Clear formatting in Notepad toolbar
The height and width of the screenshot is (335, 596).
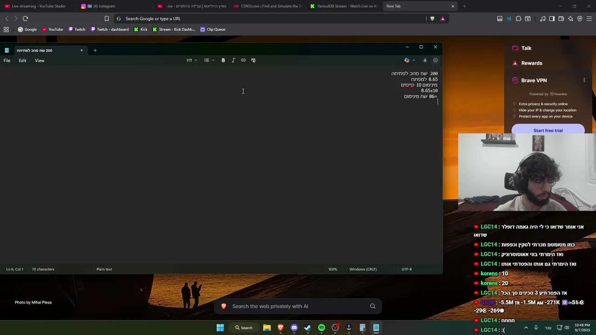click(253, 60)
